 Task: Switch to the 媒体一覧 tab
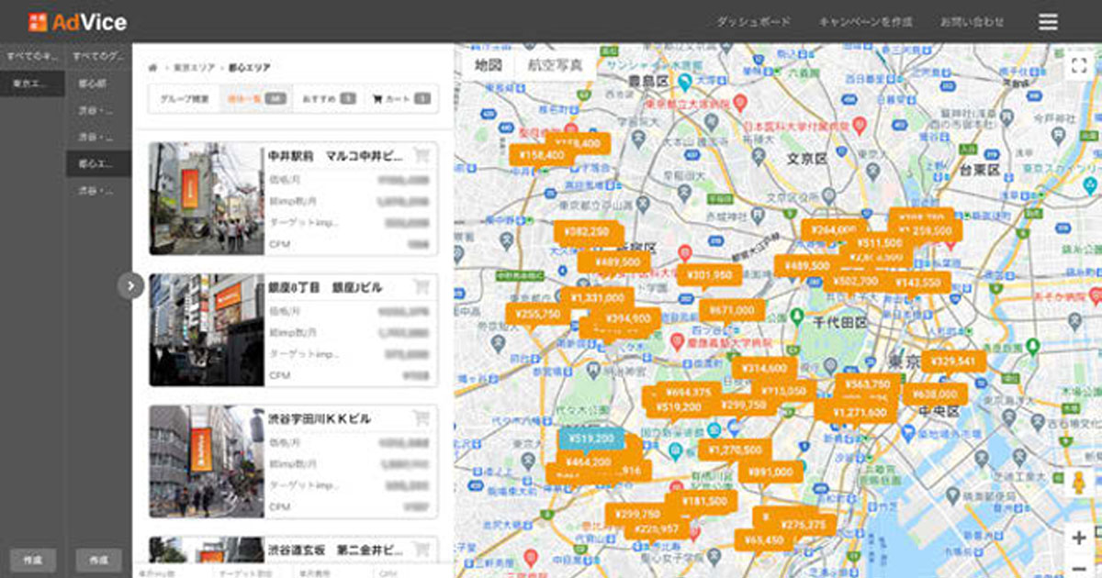[256, 98]
